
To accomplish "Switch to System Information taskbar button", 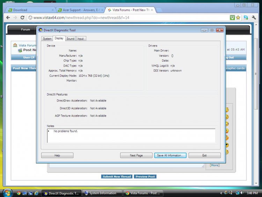I will [102, 193].
